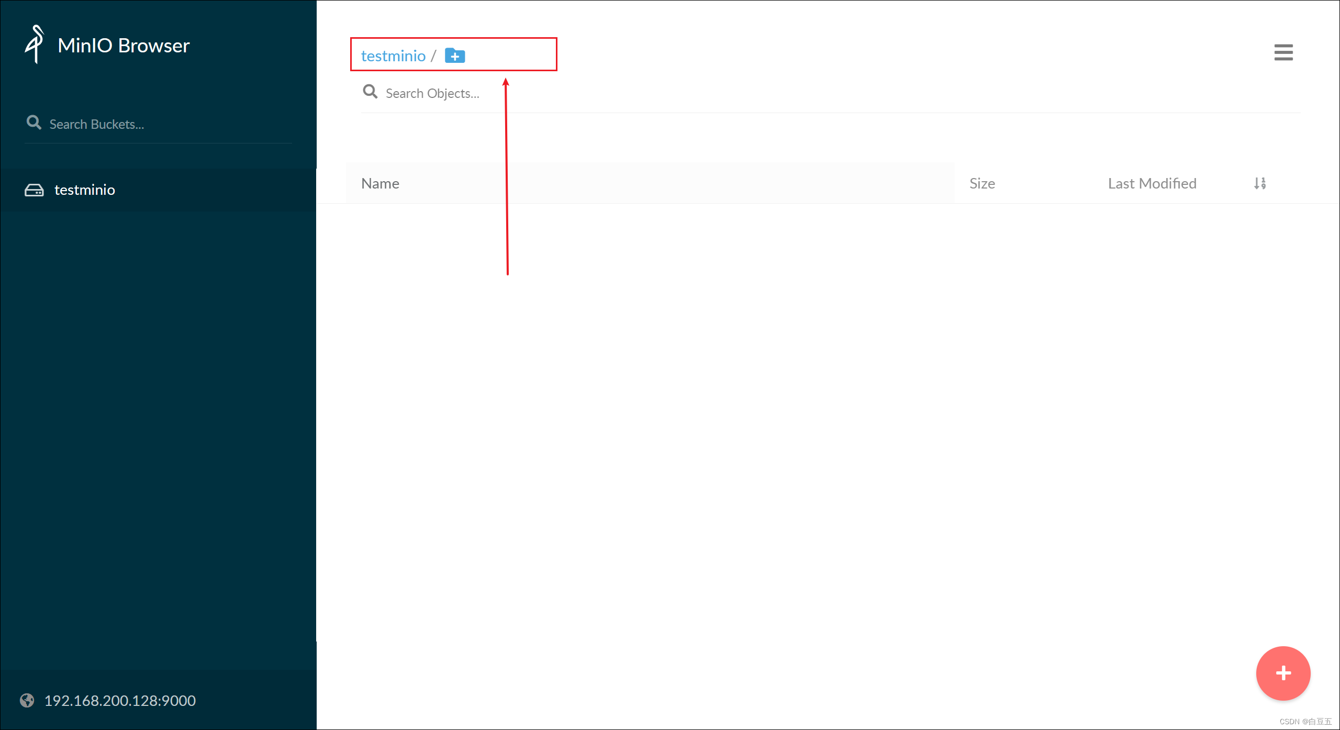Open the testminio breadcrumb link
Viewport: 1340px width, 730px height.
(393, 56)
